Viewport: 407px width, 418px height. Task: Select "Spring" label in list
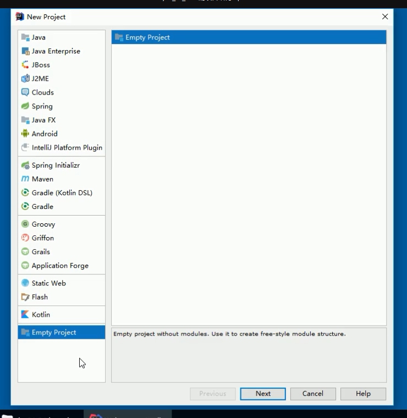[x=42, y=106]
